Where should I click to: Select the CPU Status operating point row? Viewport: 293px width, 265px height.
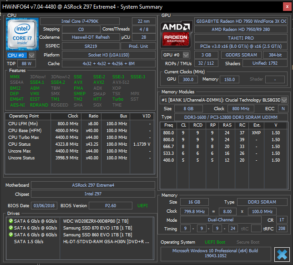click(80, 144)
